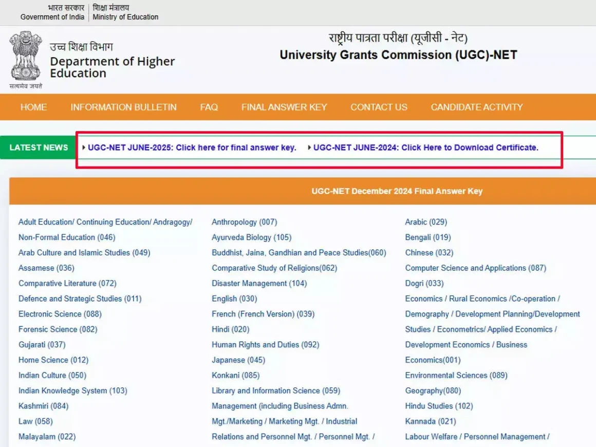The width and height of the screenshot is (596, 447).
Task: Select Library and Information Science (059)
Action: [276, 391]
